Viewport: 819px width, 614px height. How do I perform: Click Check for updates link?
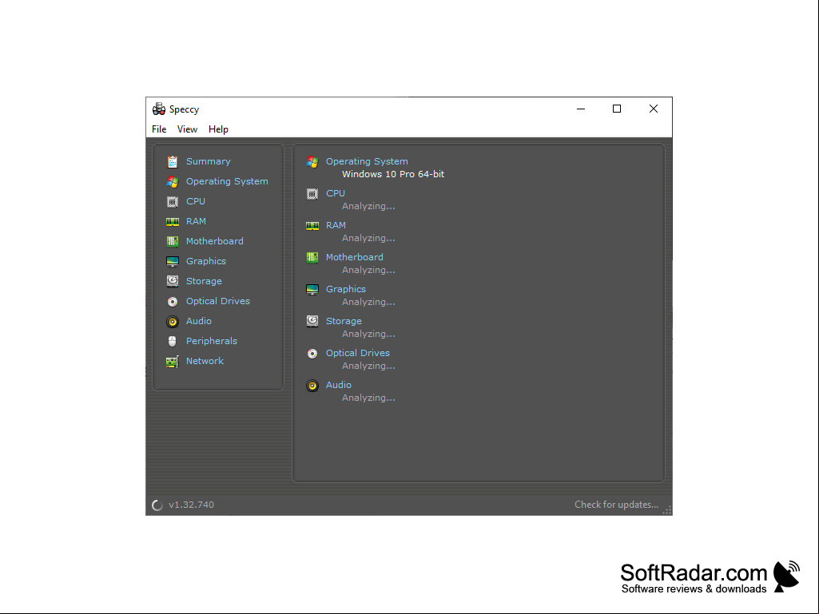[616, 505]
